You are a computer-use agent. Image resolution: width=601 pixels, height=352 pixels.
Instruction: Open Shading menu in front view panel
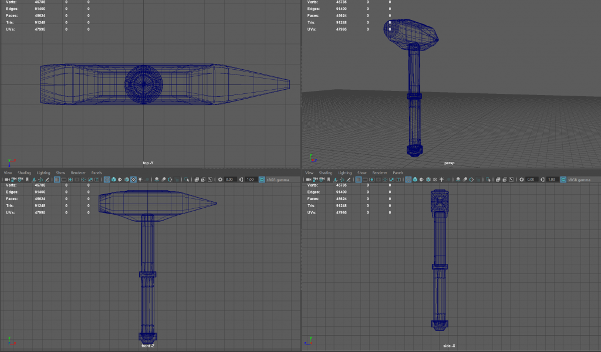point(24,173)
